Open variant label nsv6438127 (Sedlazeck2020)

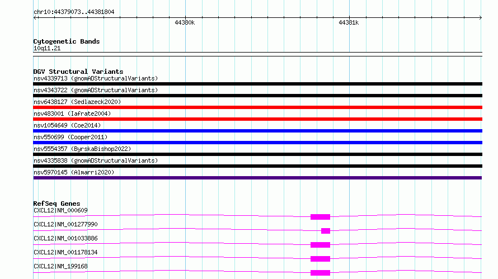[77, 102]
